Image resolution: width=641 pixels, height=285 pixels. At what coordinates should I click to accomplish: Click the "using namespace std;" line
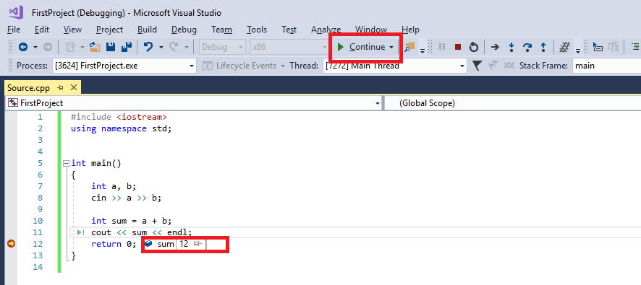click(122, 129)
